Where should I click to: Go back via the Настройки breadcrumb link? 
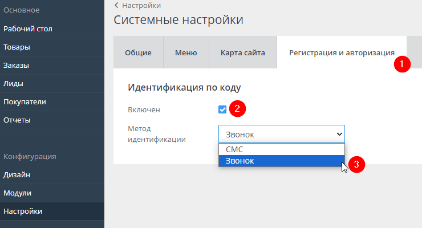[141, 5]
